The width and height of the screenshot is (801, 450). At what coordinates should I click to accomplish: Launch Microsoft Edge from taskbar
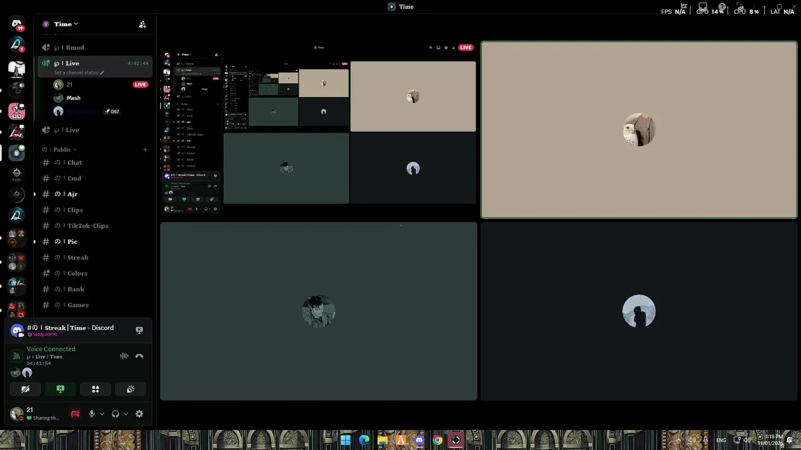tap(364, 440)
